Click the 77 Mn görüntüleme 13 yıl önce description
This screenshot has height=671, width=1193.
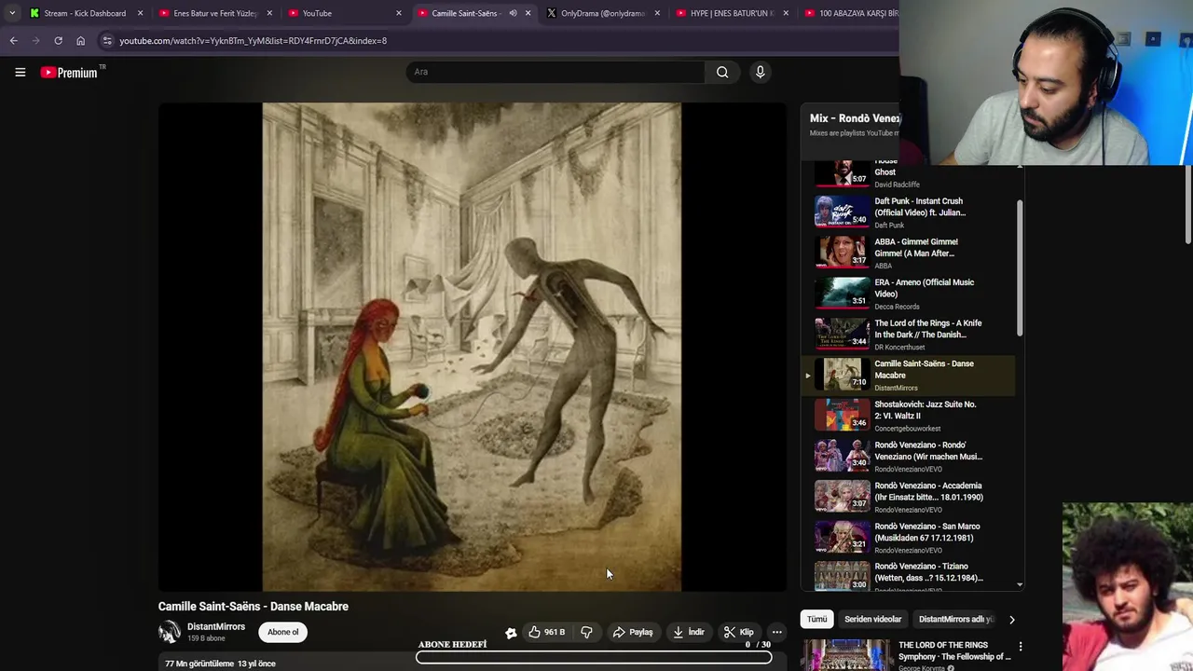[x=221, y=664]
